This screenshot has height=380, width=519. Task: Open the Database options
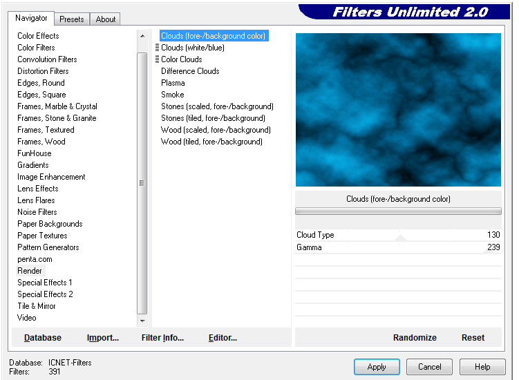[43, 338]
